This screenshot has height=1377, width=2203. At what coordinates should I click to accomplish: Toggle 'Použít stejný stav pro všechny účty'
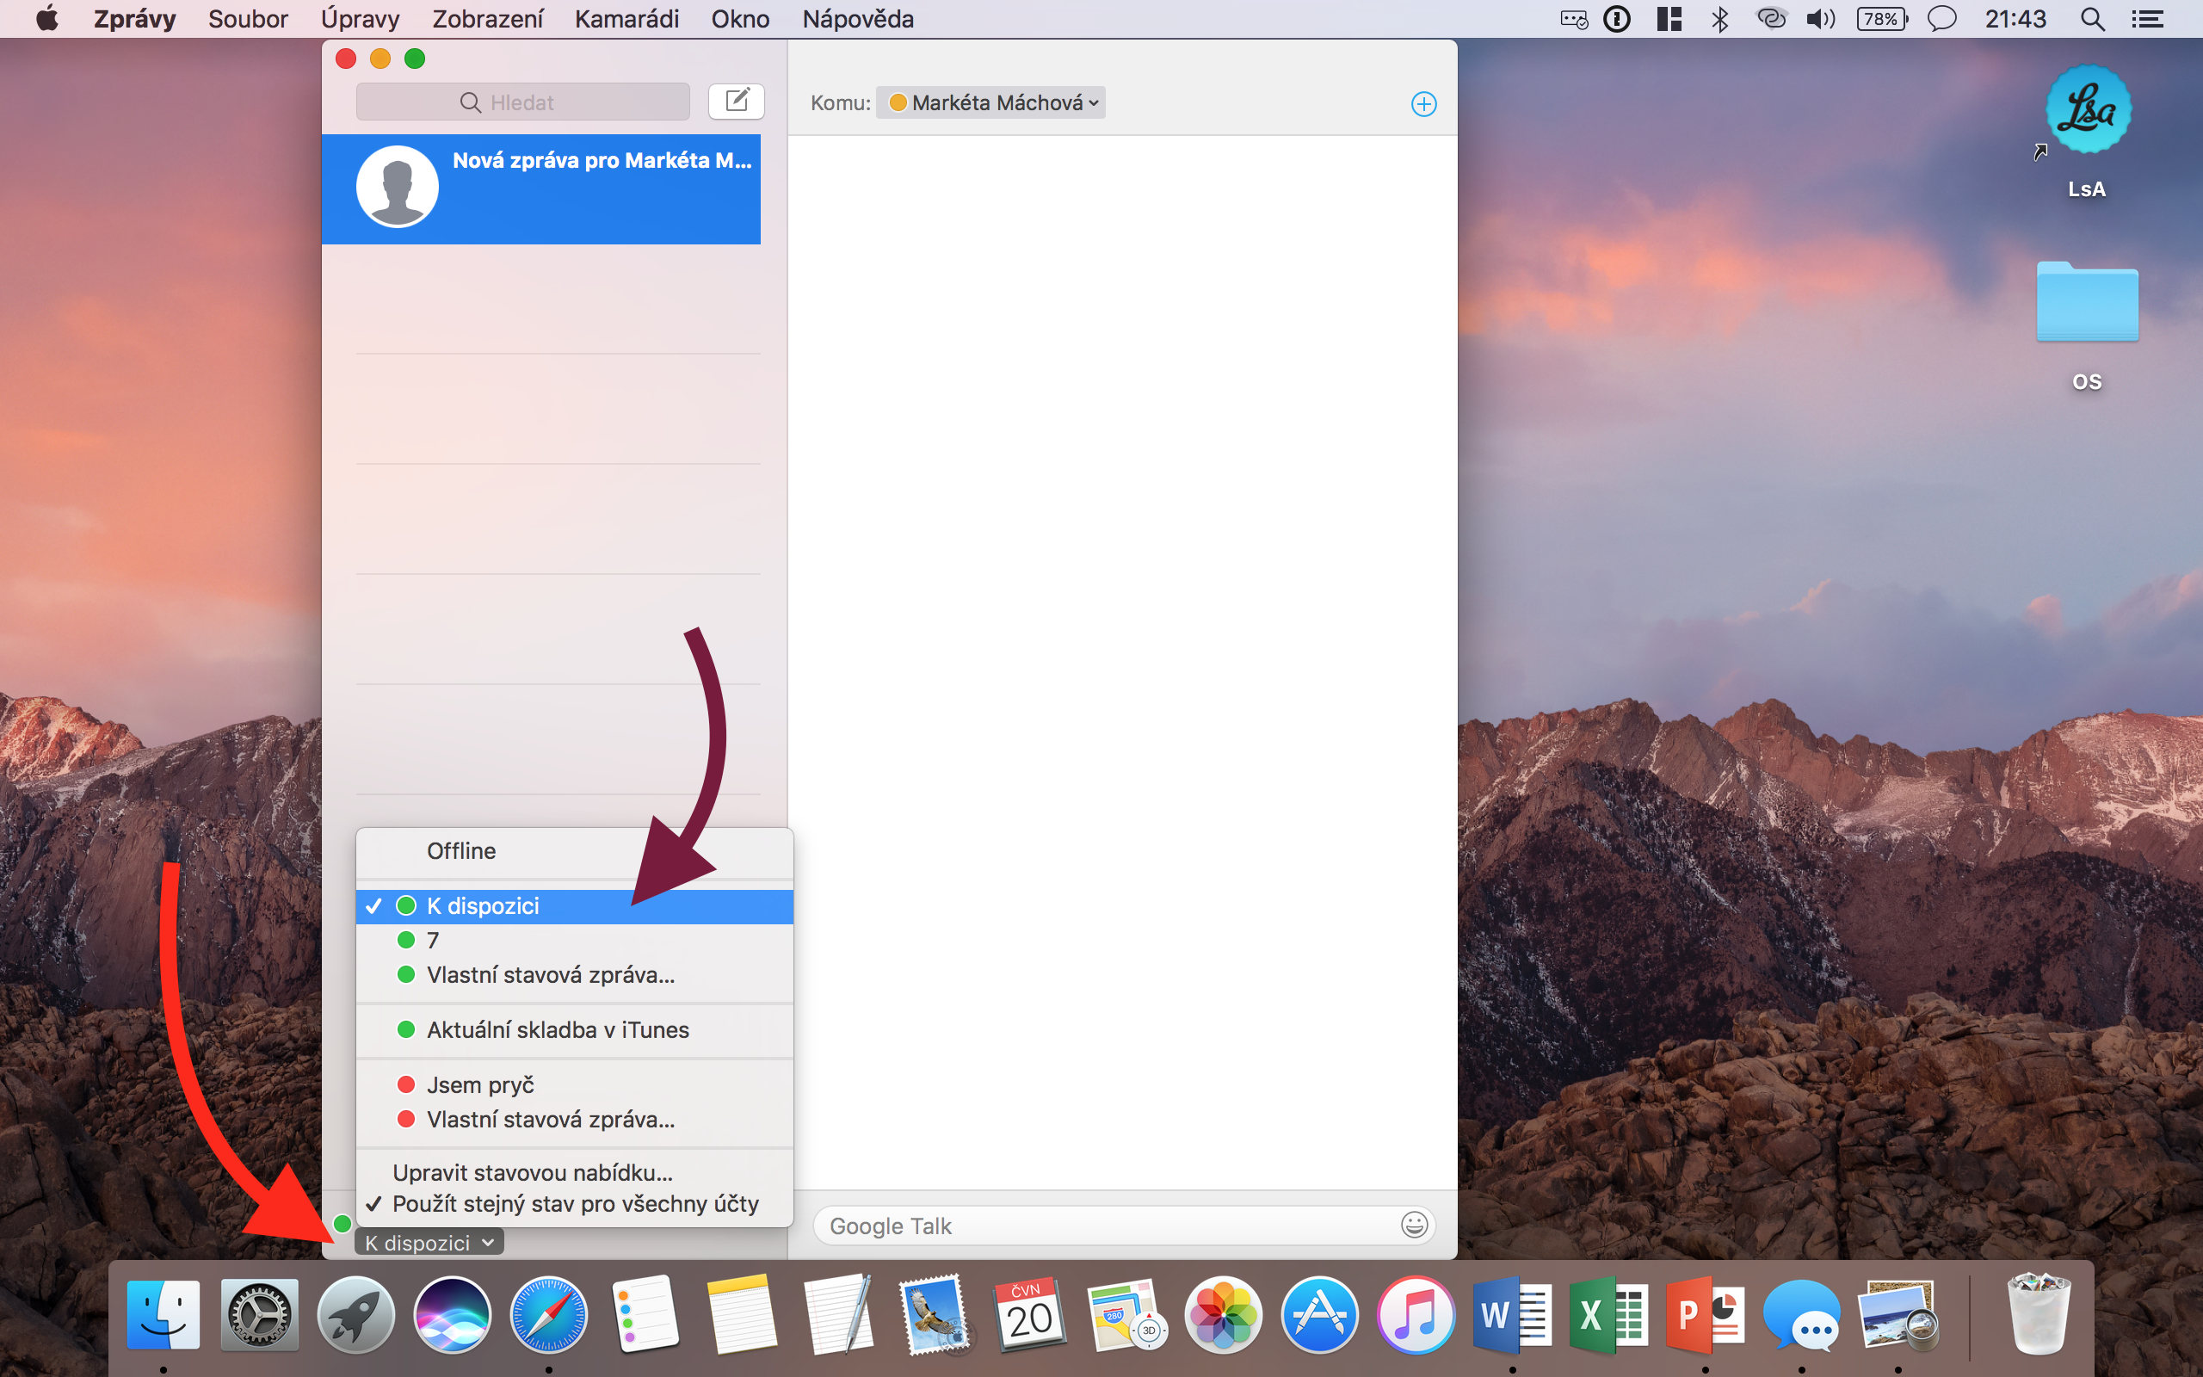[x=575, y=1204]
